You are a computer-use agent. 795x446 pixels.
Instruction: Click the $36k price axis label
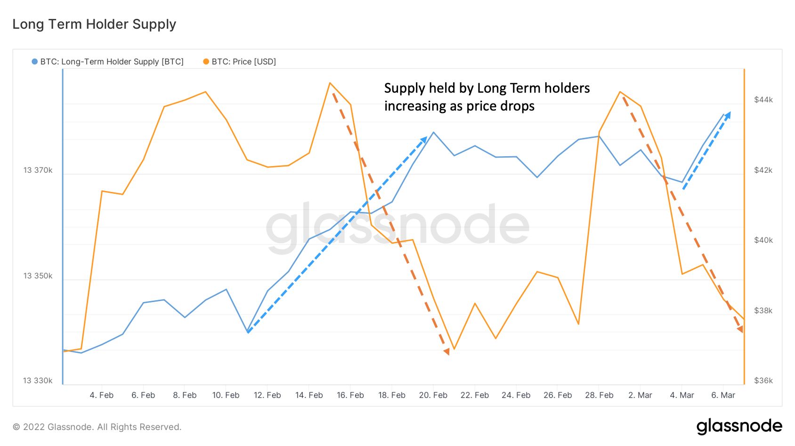(763, 381)
